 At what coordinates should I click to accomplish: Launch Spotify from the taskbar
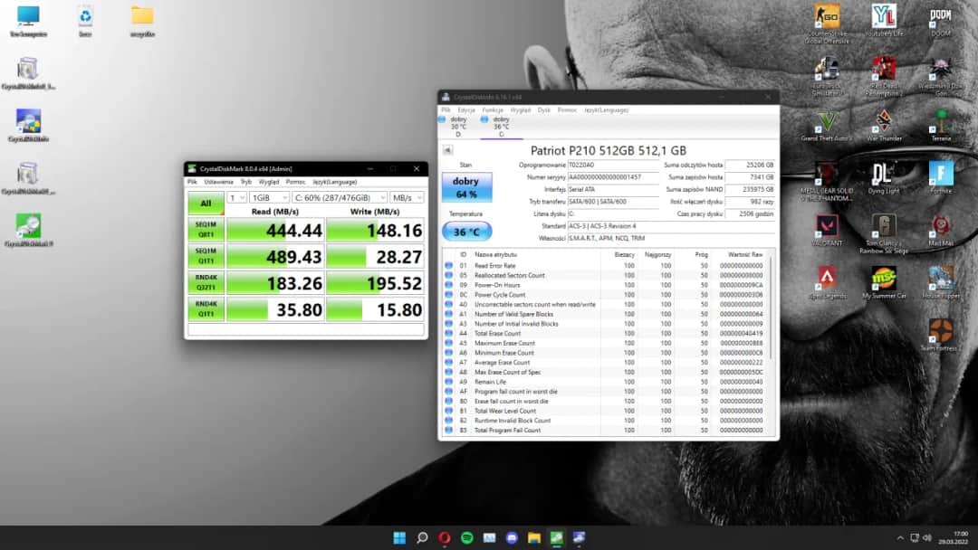[466, 537]
